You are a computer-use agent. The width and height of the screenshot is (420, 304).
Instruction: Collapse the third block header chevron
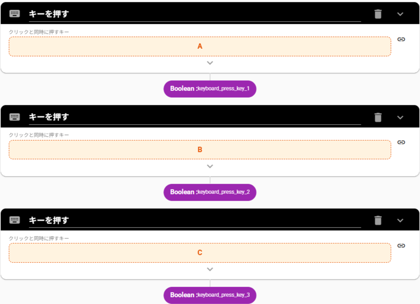[x=400, y=220]
